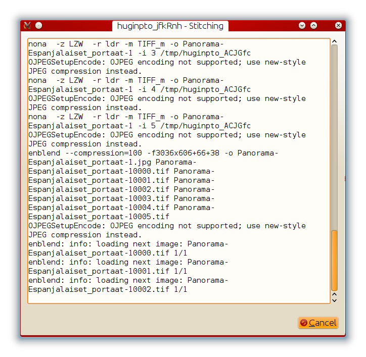This screenshot has height=357, width=366.
Task: Open the window menu icon in the title bar
Action: (27, 25)
